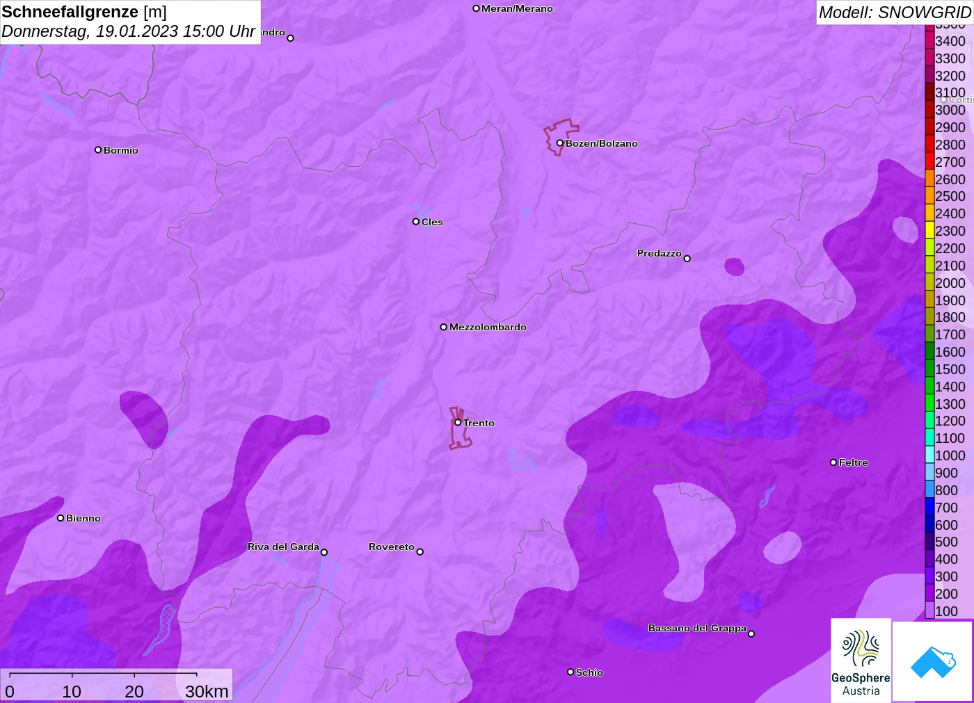The image size is (974, 703).
Task: Select the Feltre city marker
Action: [x=833, y=462]
